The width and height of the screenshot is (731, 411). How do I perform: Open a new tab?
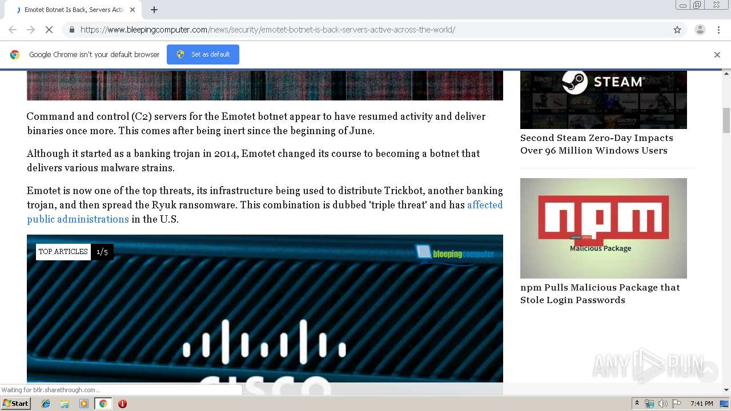154,10
